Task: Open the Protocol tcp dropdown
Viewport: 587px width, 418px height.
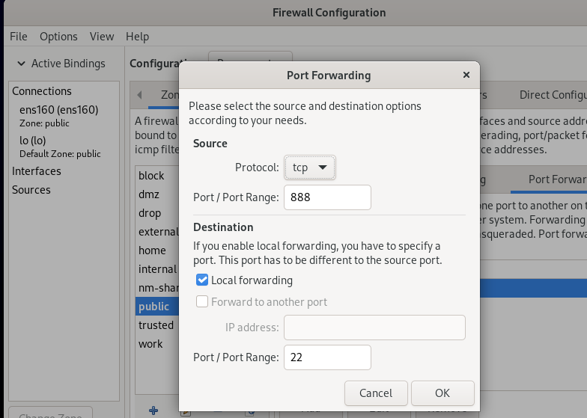Action: click(310, 167)
